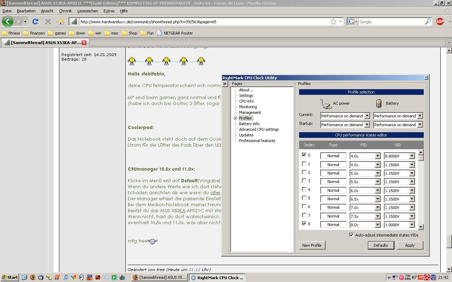
Task: Enable performance state index 6 checkbox
Action: pyautogui.click(x=304, y=206)
